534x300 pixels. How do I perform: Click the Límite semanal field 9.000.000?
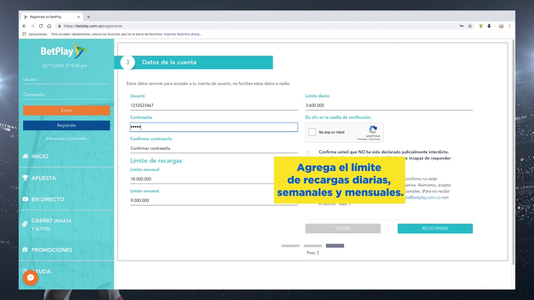pyautogui.click(x=202, y=200)
